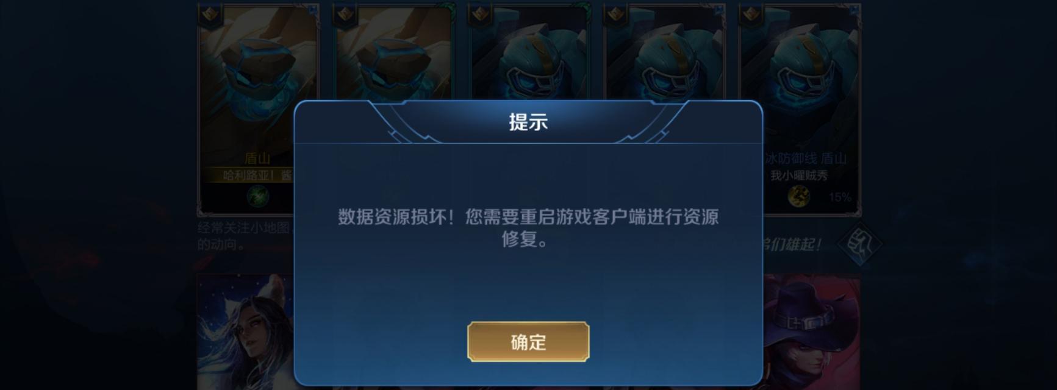Tap the rank badge on the fourth hero card
Screen dimensions: 1057x390
point(615,16)
